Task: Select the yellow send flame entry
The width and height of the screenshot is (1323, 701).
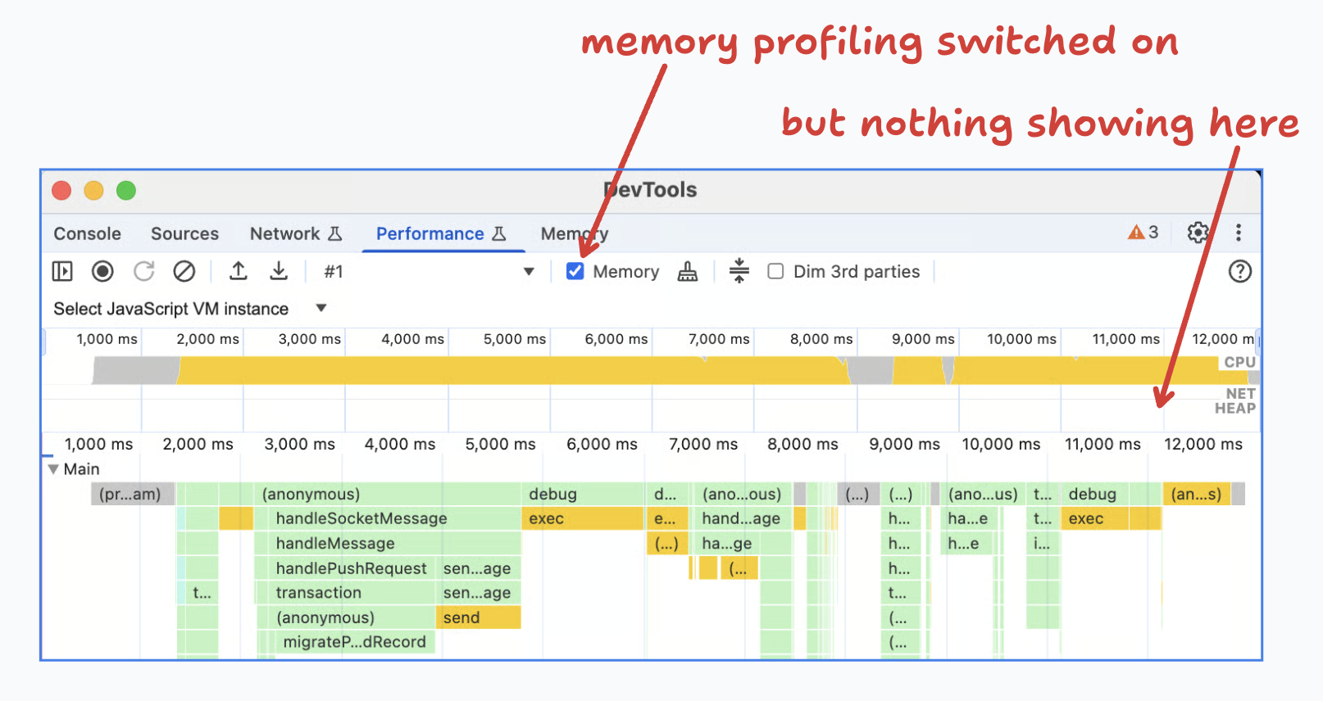Action: pos(479,617)
